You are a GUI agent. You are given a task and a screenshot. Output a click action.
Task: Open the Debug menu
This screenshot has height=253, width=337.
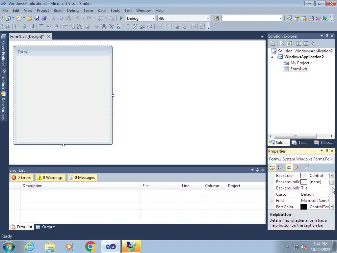(x=73, y=10)
